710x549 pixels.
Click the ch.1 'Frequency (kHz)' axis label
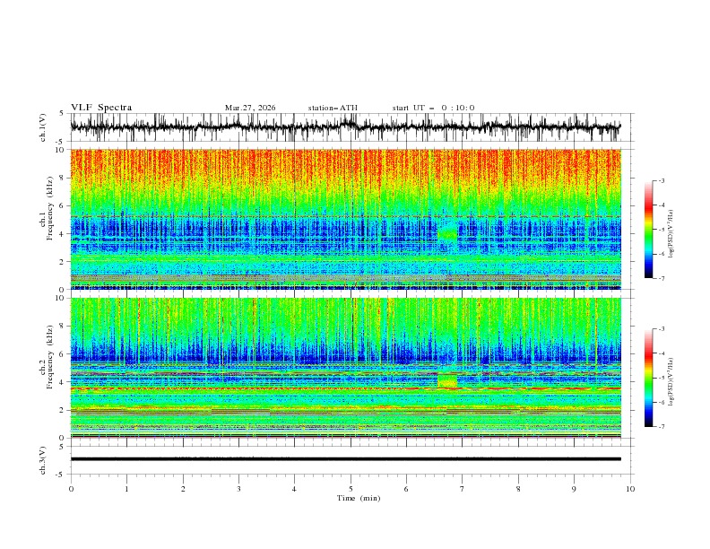click(50, 208)
